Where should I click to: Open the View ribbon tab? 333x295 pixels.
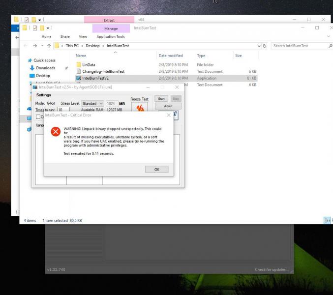pos(83,36)
